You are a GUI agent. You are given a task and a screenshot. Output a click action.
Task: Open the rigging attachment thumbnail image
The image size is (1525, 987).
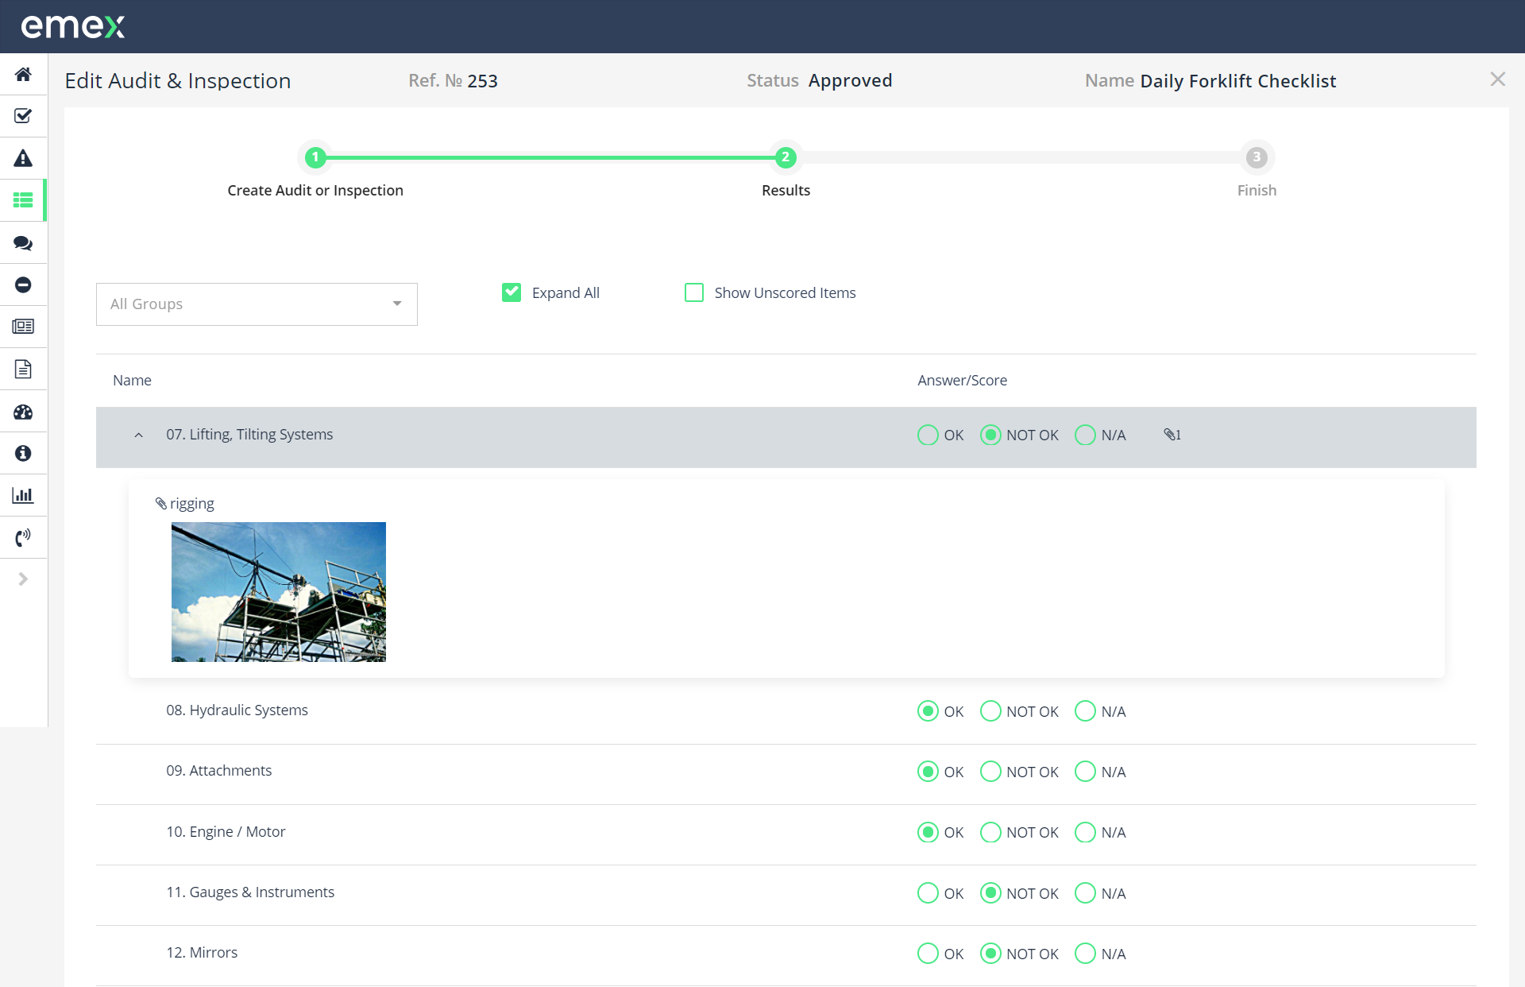(x=278, y=591)
